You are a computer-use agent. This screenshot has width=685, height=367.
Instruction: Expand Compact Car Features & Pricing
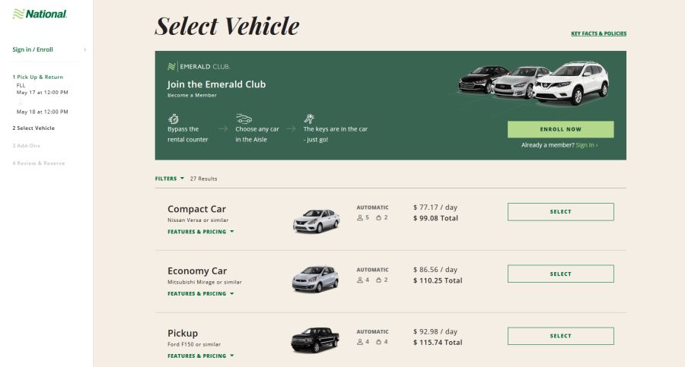pyautogui.click(x=200, y=232)
